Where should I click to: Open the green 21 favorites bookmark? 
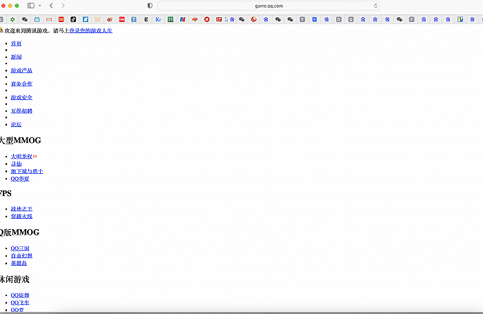click(x=170, y=19)
